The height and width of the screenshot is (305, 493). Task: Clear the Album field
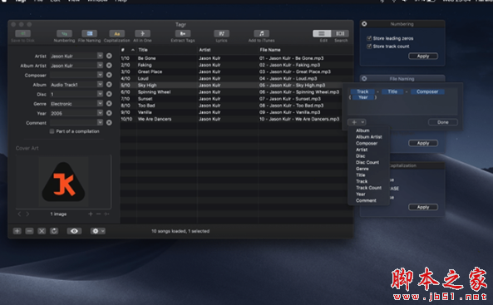pyautogui.click(x=109, y=85)
